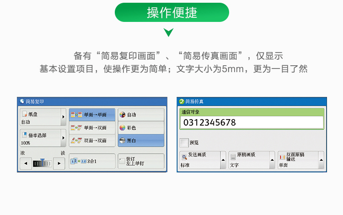The width and height of the screenshot is (343, 215).
Task: Toggle 装订 左上单钉 stapling option
Action: tap(141, 161)
